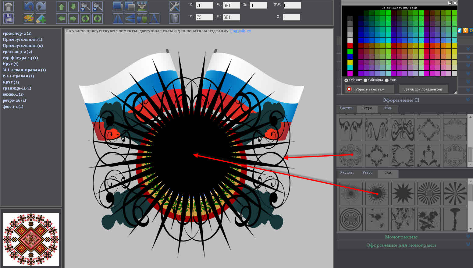
Task: Bring the object to front layer icon
Action: click(x=118, y=6)
